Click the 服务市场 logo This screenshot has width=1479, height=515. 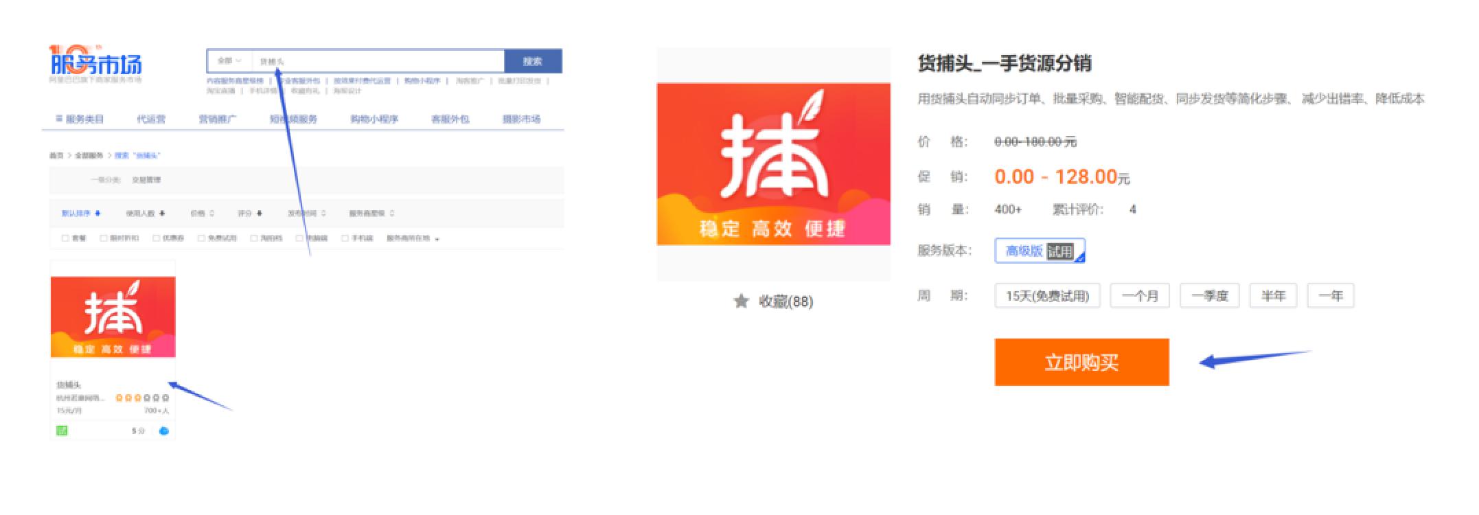click(96, 63)
